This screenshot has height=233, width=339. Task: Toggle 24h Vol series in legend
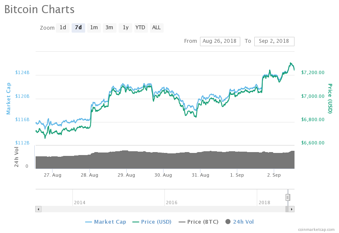coord(239,222)
